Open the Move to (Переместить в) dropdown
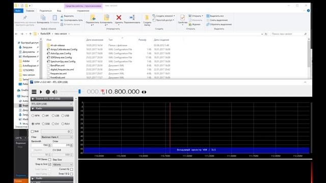The image size is (326, 183). [x=92, y=20]
